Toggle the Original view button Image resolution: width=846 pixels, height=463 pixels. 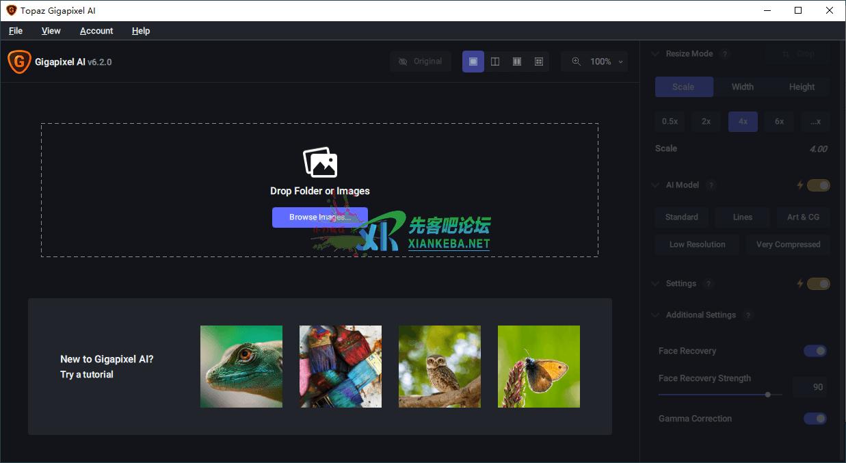(421, 62)
